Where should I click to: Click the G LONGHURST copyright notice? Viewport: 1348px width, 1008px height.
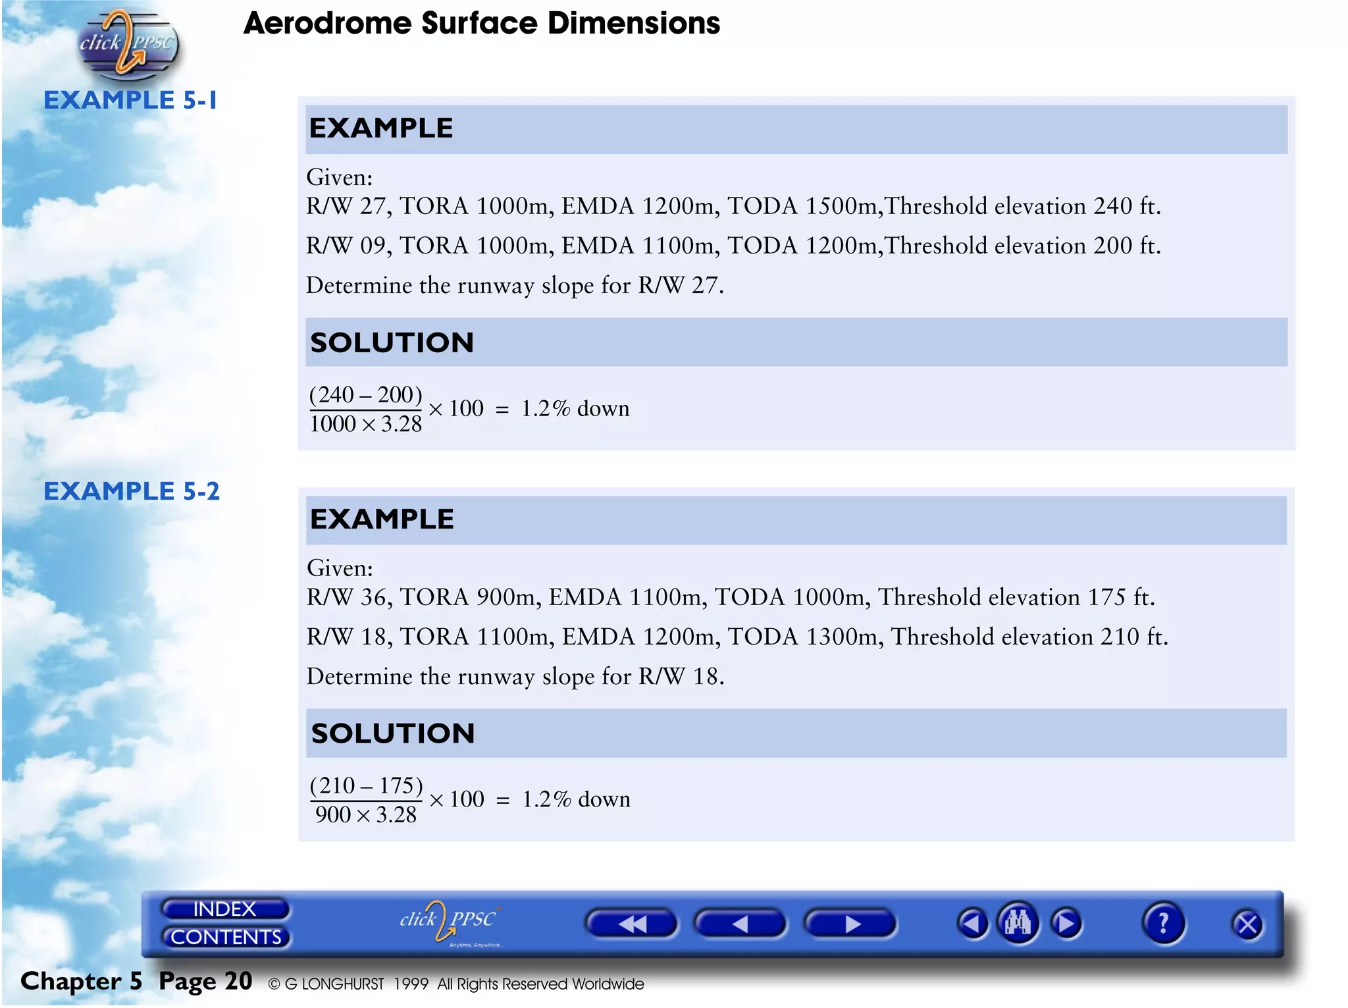[455, 984]
